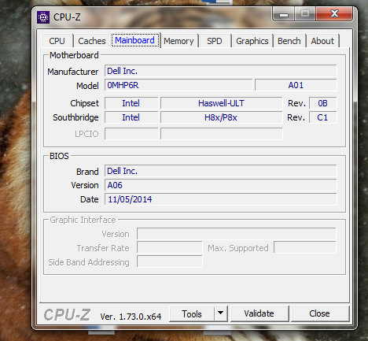Screen dimensions: 368x341
Task: Select the Mainboard tab
Action: point(135,40)
